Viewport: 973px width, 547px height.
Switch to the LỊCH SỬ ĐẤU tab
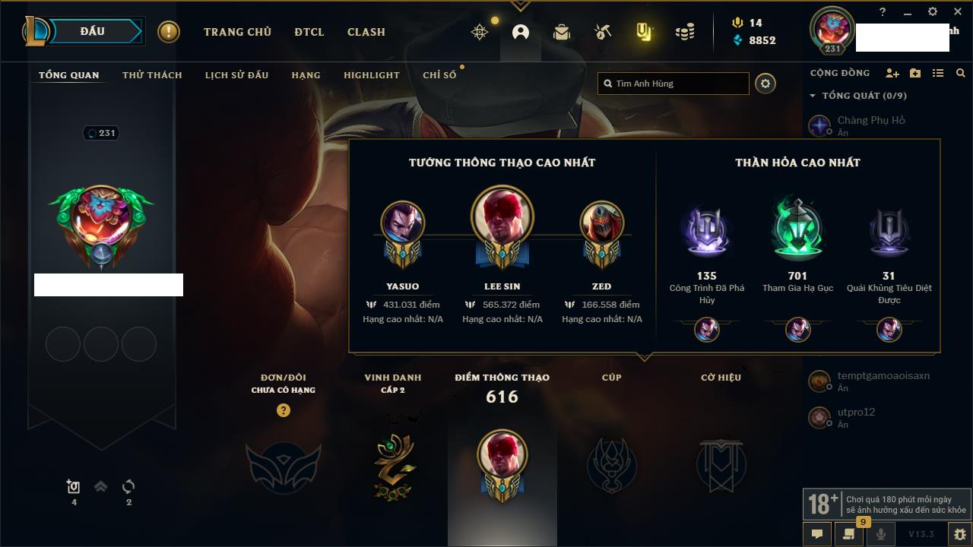tap(236, 75)
